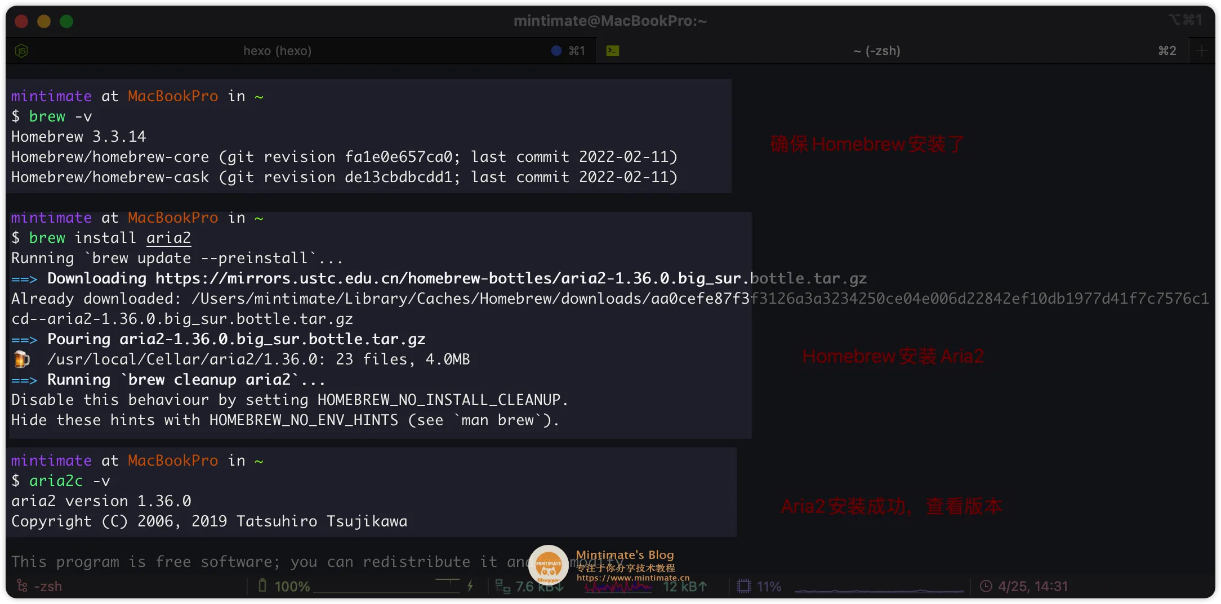Click 'aria2 version 1.36.0' output line
Screen dimensions: 1221x604
[101, 501]
